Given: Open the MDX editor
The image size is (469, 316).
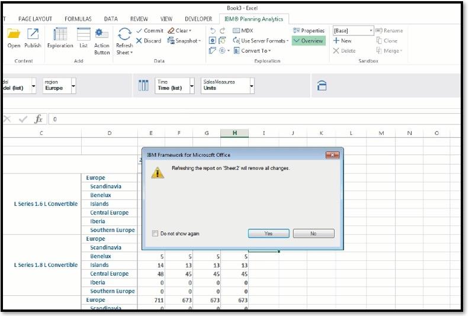Looking at the screenshot, I should 243,31.
